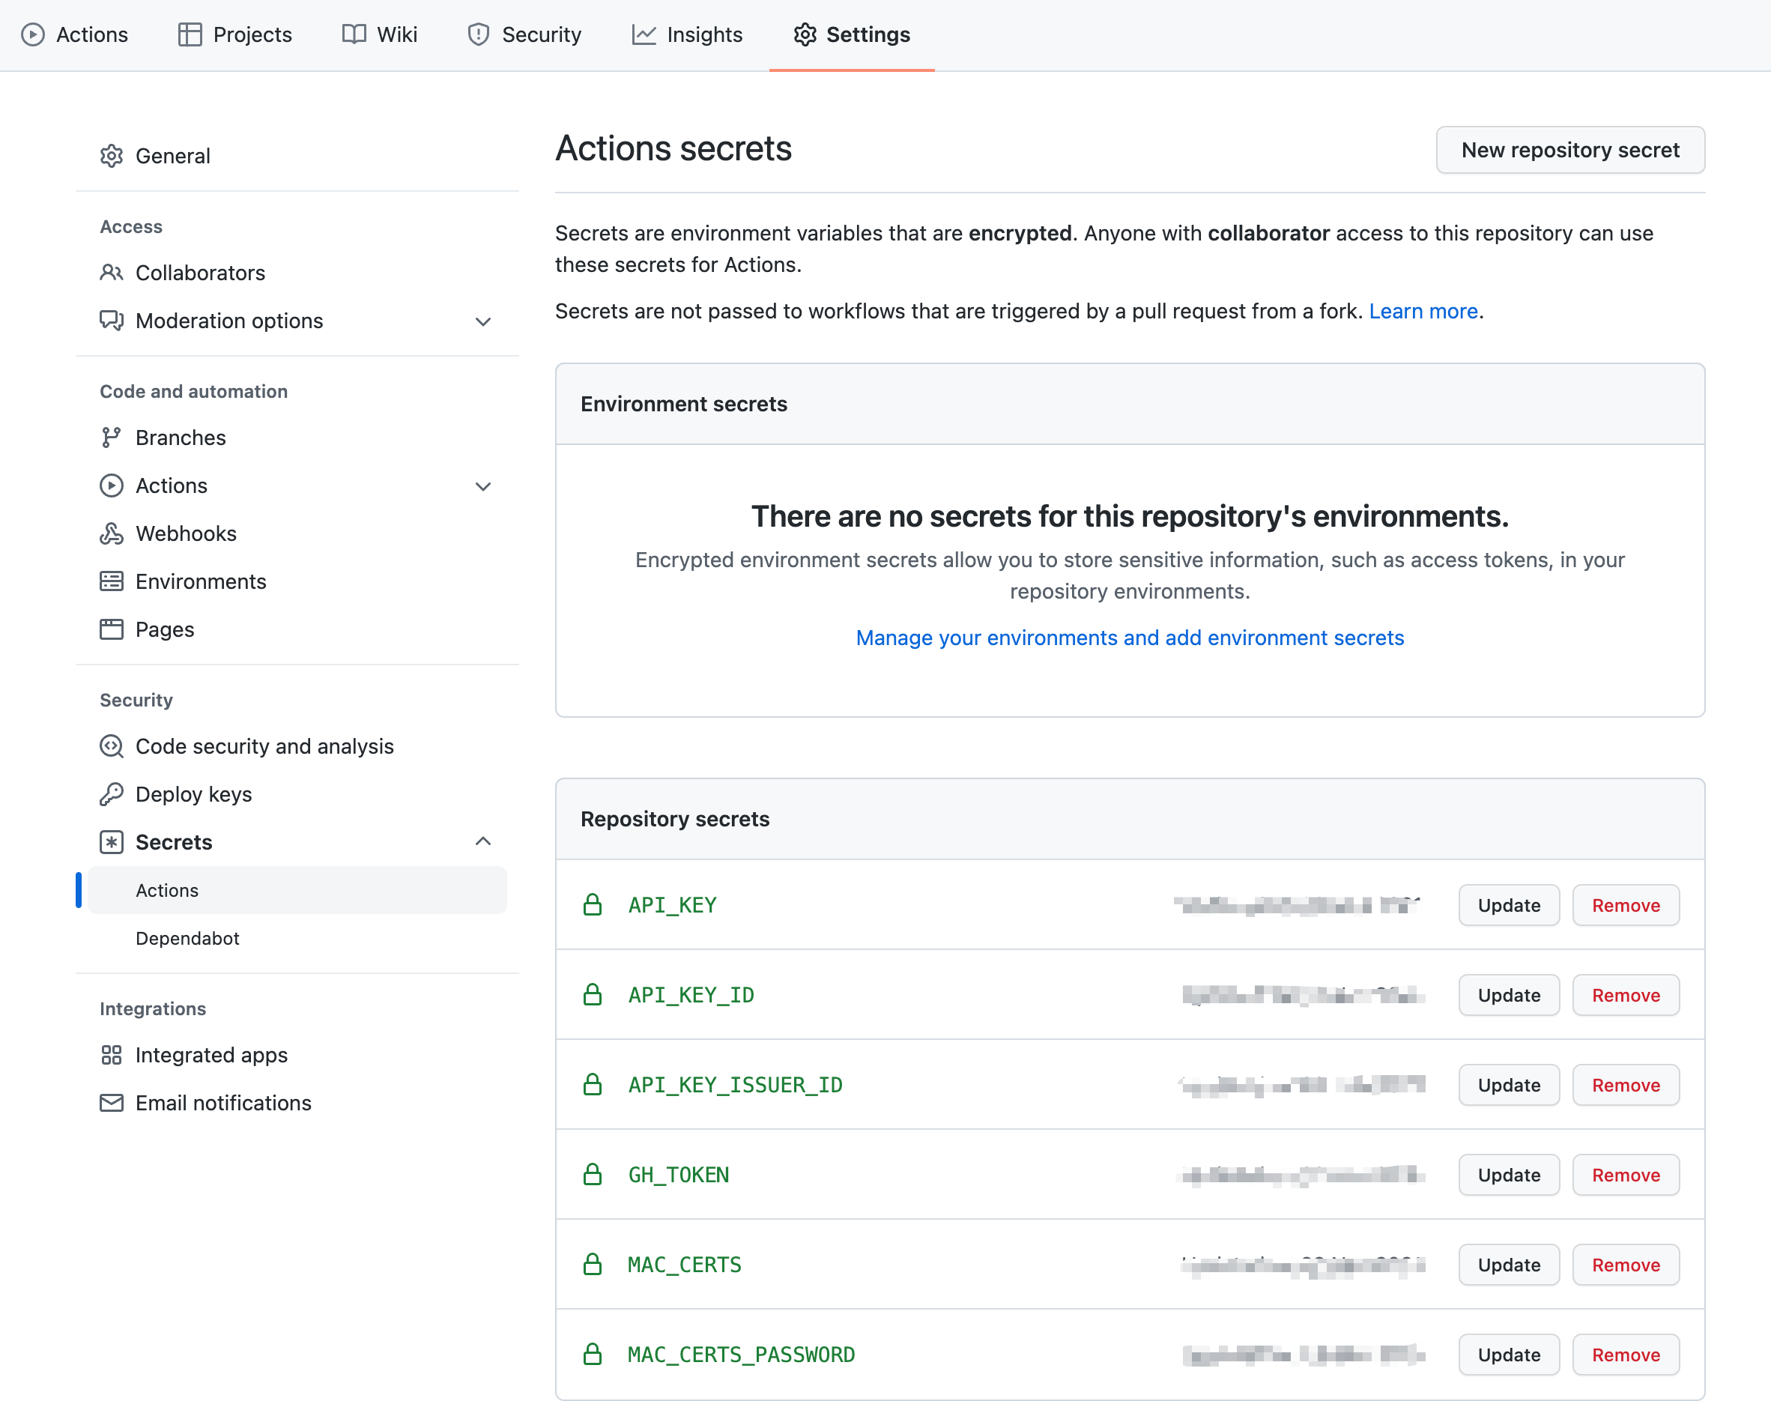The image size is (1771, 1422).
Task: Open Manage your environments and add environment secrets link
Action: pos(1130,638)
